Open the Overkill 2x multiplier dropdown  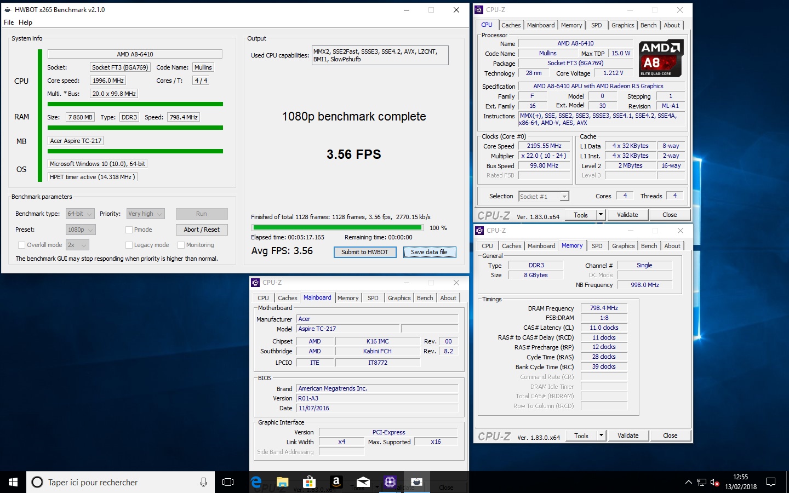coord(77,245)
